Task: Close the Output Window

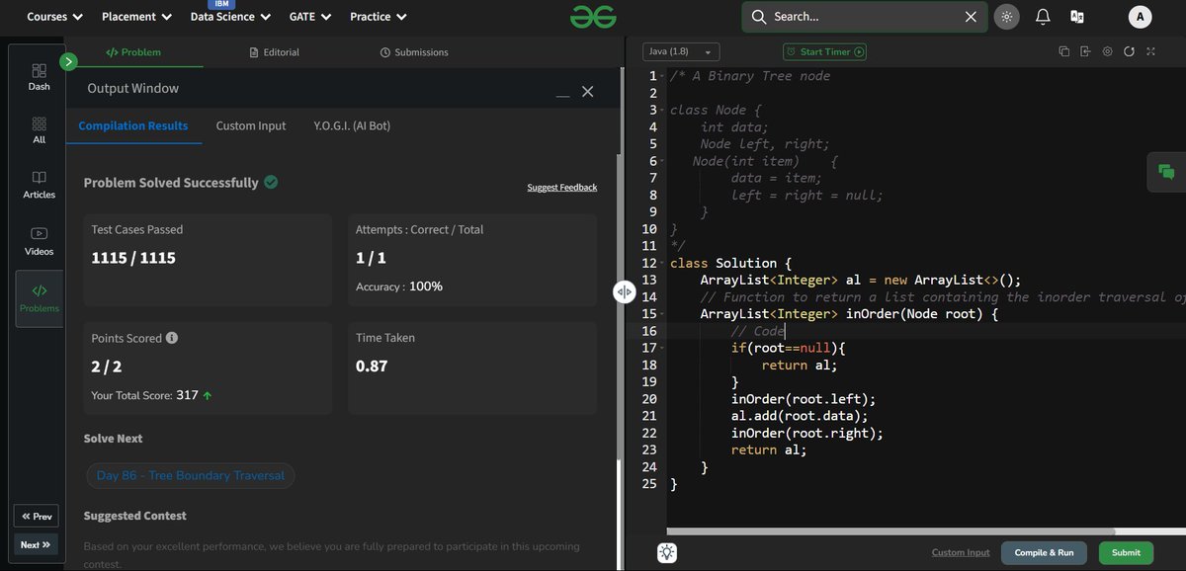Action: pos(587,91)
